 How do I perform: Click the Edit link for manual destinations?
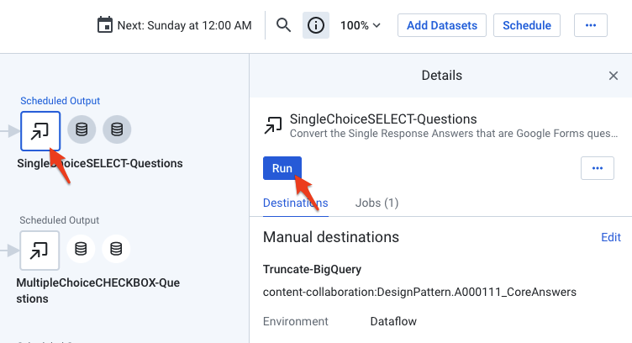click(x=611, y=238)
